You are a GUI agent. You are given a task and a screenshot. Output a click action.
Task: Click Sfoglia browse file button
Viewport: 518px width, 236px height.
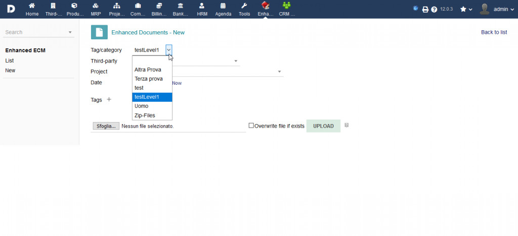(x=106, y=126)
